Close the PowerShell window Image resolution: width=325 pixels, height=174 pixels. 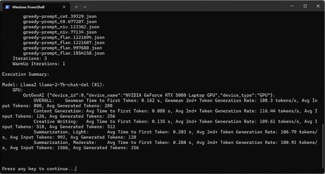pos(318,6)
